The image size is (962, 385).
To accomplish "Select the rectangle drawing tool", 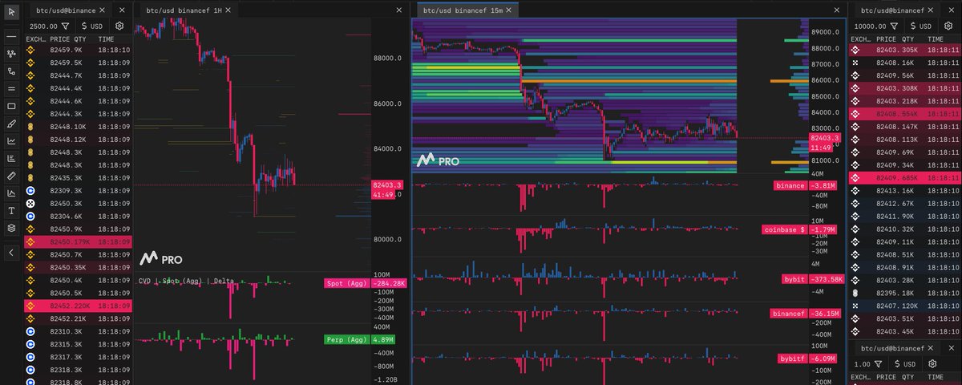I will [11, 106].
